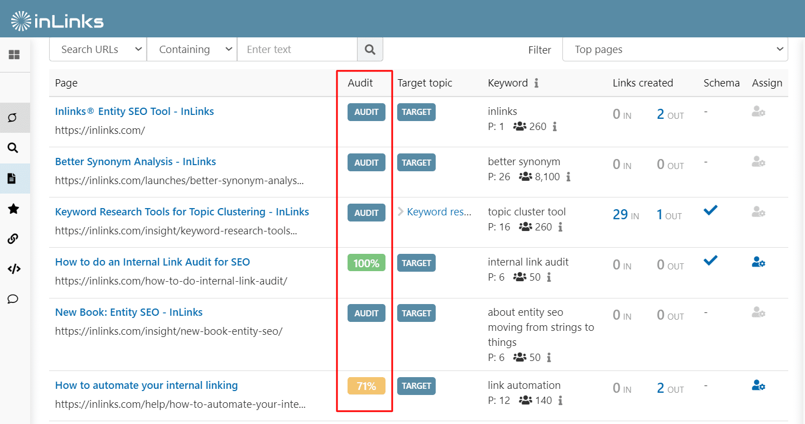Viewport: 805px width, 424px height.
Task: Open Keyword Research Tools for Topic Clustering link
Action: coord(182,212)
